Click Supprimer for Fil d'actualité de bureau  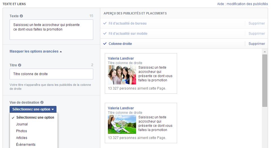pyautogui.click(x=256, y=23)
